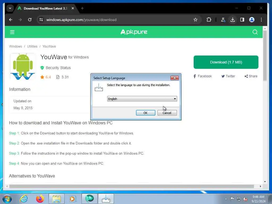Click the page horizontal scrollbar

tap(131, 186)
